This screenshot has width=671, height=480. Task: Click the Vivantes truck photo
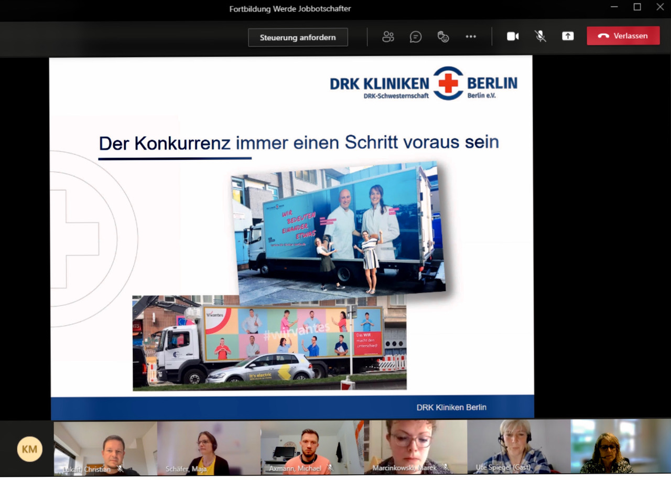point(269,343)
